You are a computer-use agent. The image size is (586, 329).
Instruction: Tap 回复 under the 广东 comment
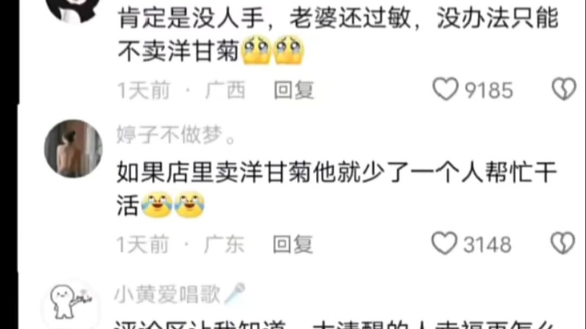click(x=292, y=245)
